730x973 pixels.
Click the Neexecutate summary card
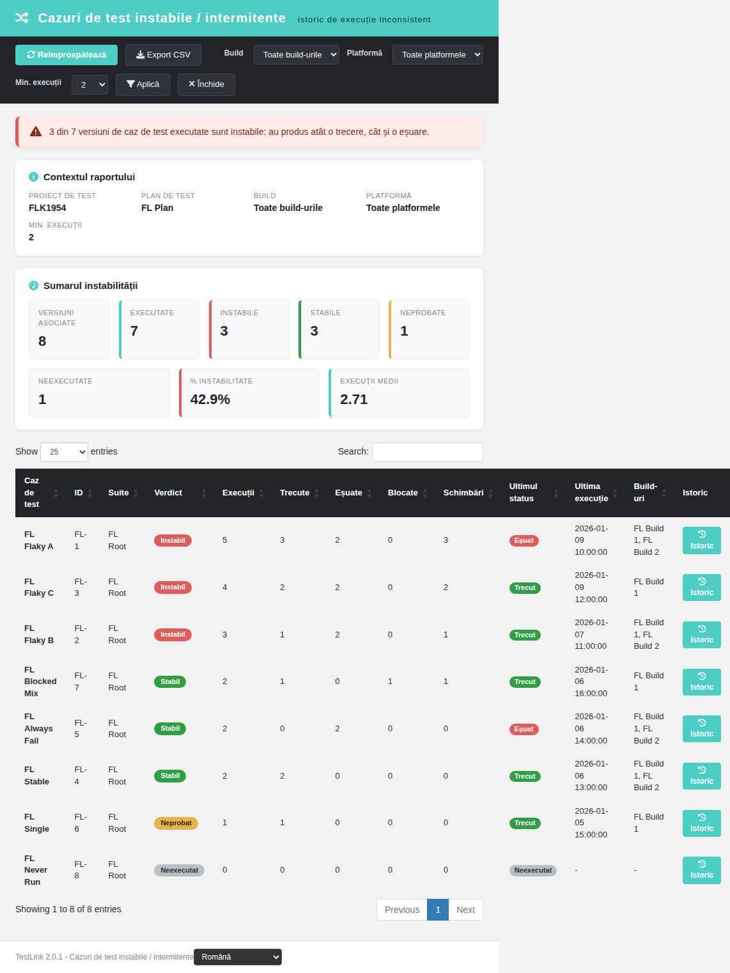[99, 393]
